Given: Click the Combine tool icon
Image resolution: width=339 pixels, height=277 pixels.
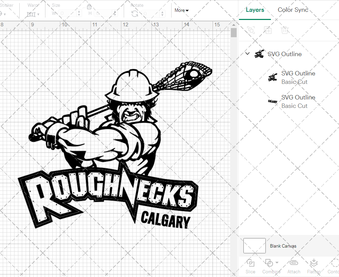Looking at the screenshot, I should click(x=269, y=263).
